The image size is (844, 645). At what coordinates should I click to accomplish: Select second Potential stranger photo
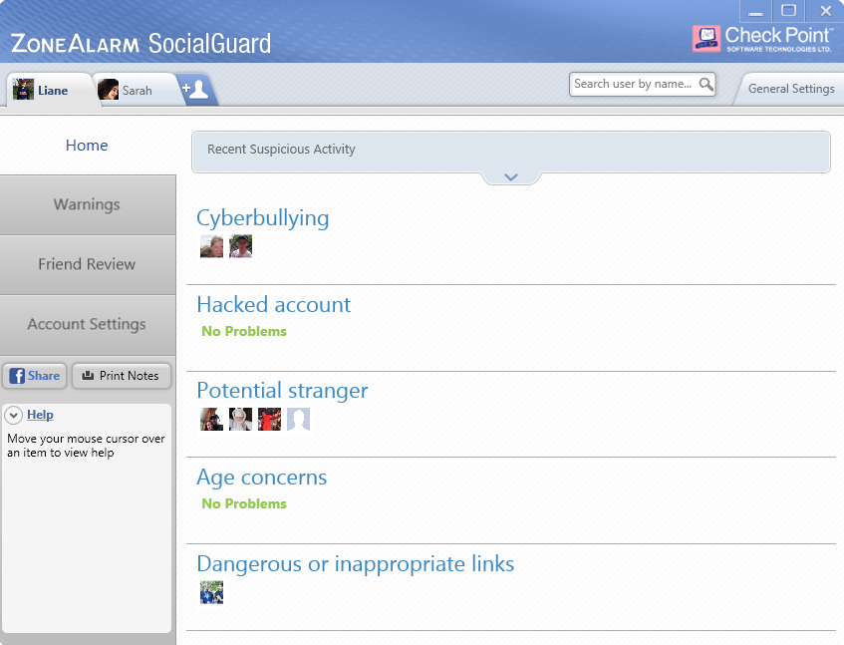240,419
